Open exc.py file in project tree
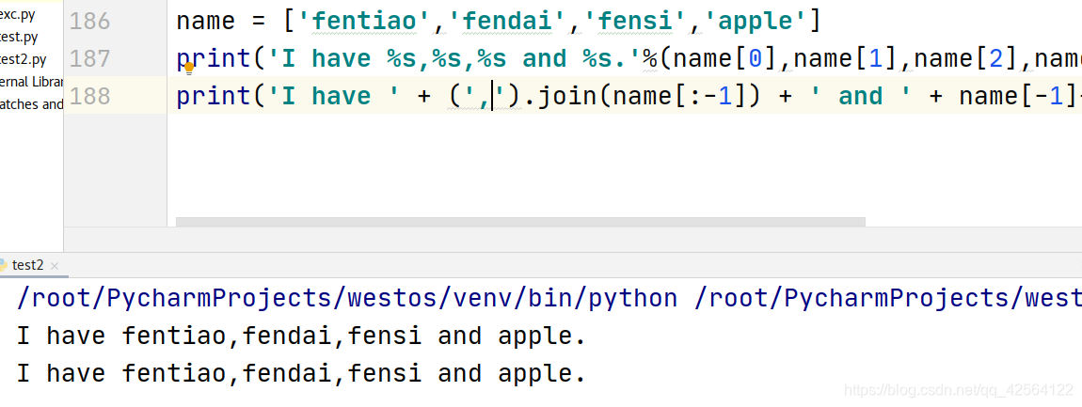 pyautogui.click(x=18, y=15)
